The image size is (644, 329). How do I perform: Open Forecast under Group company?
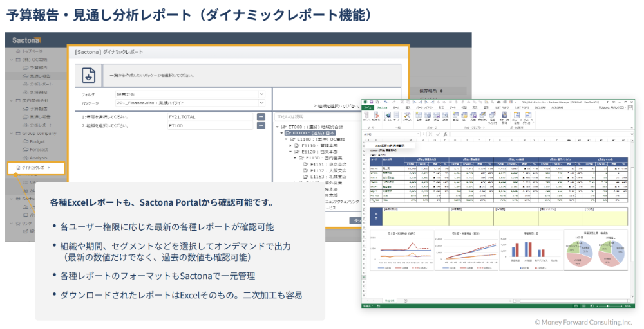point(35,150)
